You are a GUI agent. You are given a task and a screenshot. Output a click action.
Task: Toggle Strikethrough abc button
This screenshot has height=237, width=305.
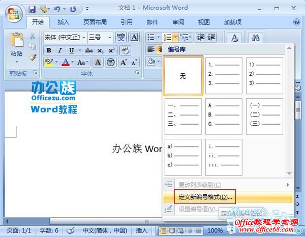click(88, 50)
